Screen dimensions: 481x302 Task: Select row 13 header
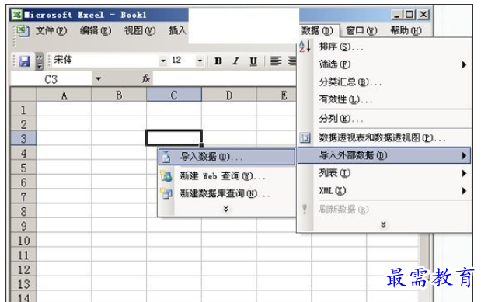point(23,284)
